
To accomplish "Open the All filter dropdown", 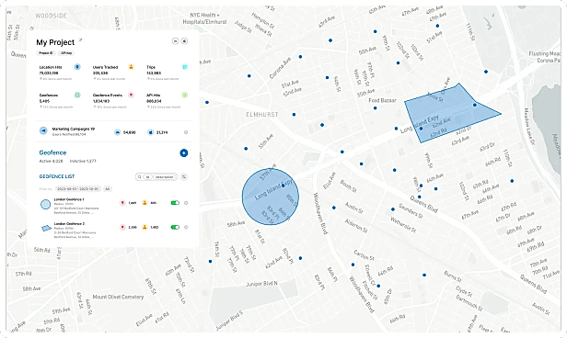I will pos(108,188).
